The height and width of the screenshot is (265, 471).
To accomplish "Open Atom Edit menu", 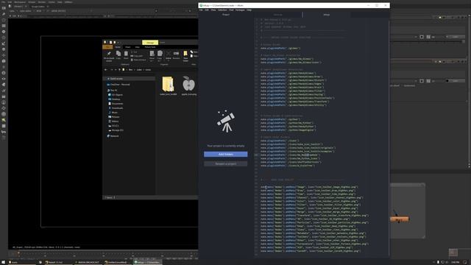I will click(207, 10).
